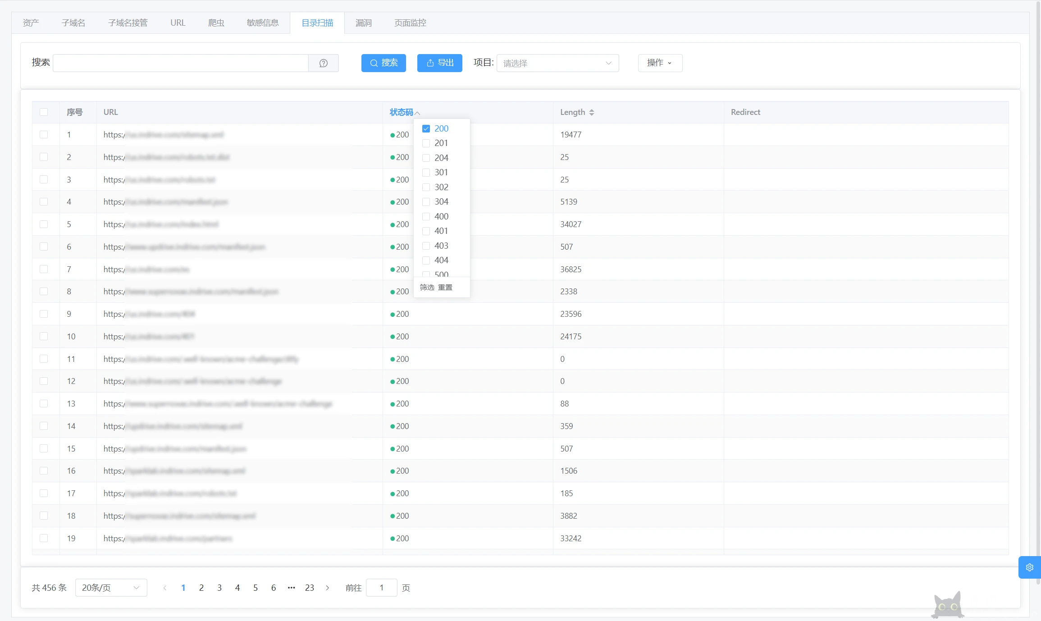1041x621 pixels.
Task: Click the 状态码 filter caret icon
Action: 417,113
